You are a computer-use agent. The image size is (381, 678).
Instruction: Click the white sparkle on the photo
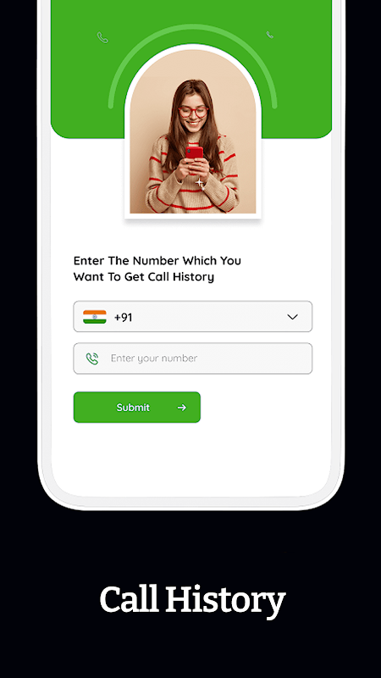click(x=200, y=183)
